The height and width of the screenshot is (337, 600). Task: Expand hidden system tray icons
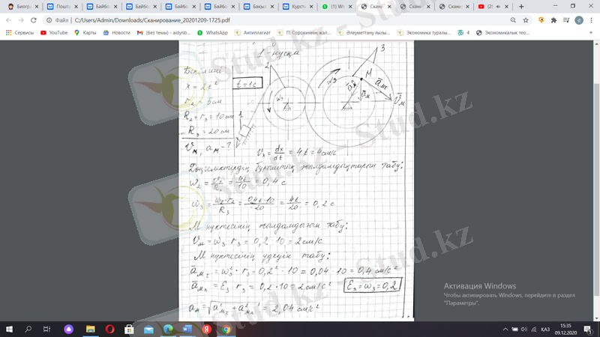coord(505,330)
